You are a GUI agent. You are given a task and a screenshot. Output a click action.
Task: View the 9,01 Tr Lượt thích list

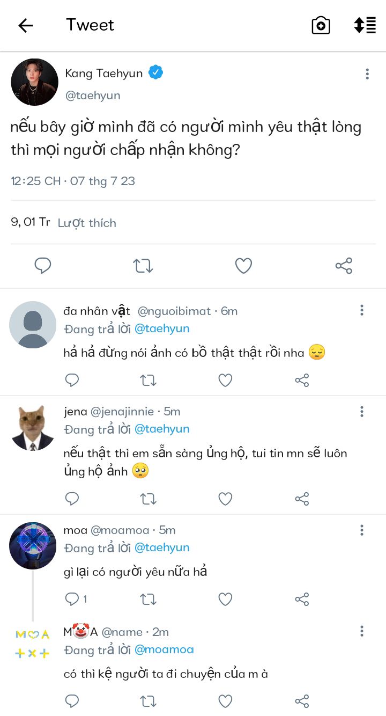63,222
